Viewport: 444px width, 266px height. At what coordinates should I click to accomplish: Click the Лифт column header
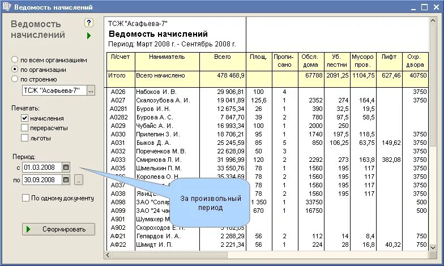coord(389,61)
